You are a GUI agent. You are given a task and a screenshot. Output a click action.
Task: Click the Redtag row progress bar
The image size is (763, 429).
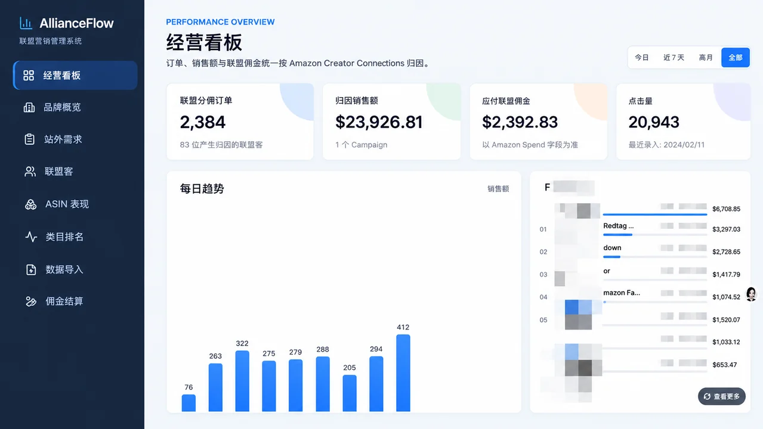pyautogui.click(x=655, y=235)
